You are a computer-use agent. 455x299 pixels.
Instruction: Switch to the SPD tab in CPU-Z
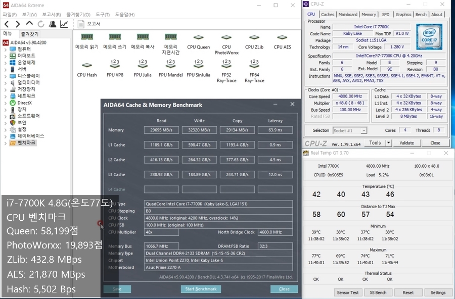click(x=386, y=15)
